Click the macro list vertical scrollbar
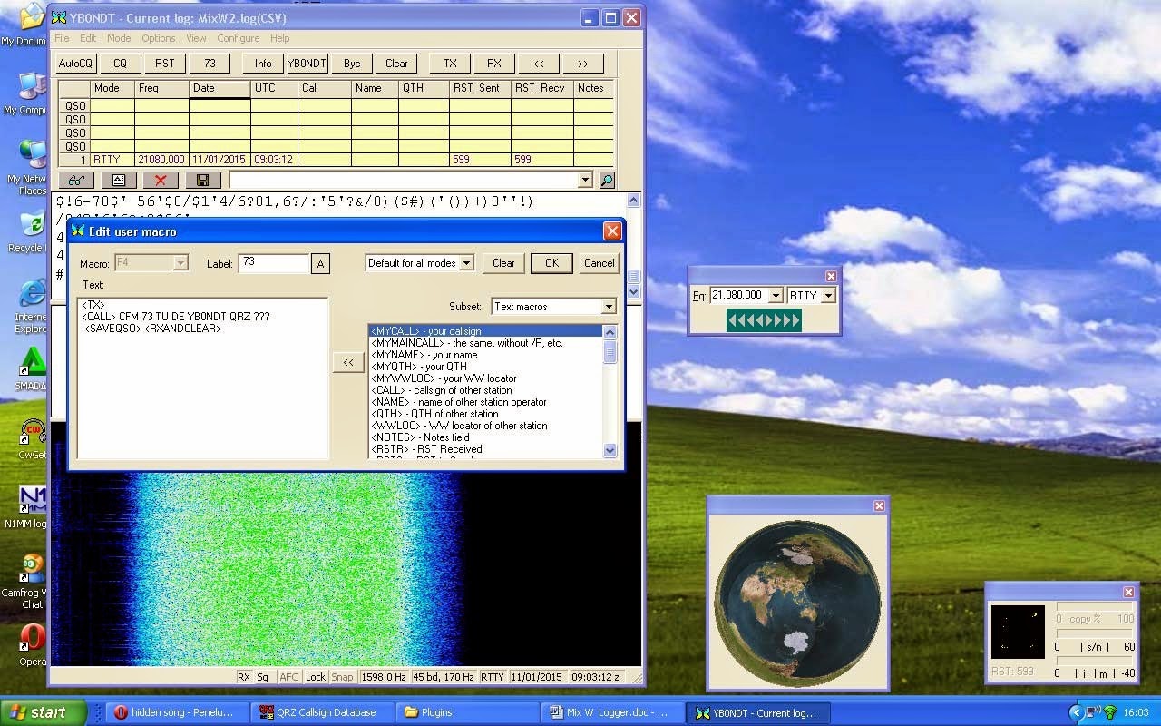 pyautogui.click(x=610, y=391)
